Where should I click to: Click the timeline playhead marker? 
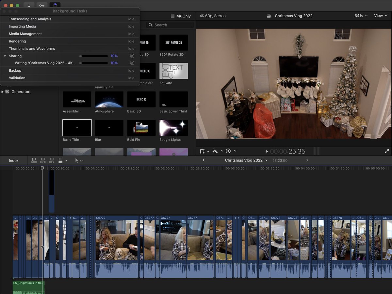pyautogui.click(x=42, y=168)
